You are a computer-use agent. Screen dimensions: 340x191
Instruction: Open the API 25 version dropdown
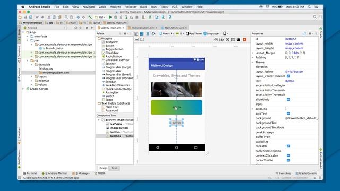pyautogui.click(x=180, y=33)
